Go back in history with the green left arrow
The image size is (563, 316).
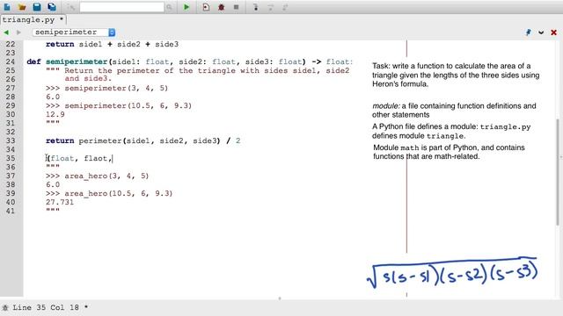pyautogui.click(x=6, y=32)
